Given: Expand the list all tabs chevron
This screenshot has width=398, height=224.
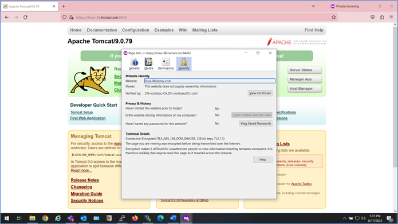Looking at the screenshot, I should pyautogui.click(x=313, y=6).
